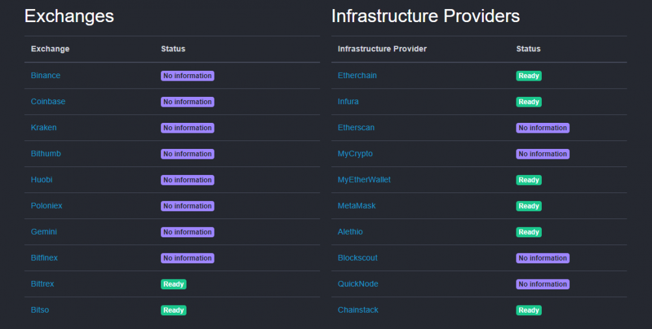The width and height of the screenshot is (652, 329).
Task: Click Alethio's Ready status badge
Action: tap(529, 232)
